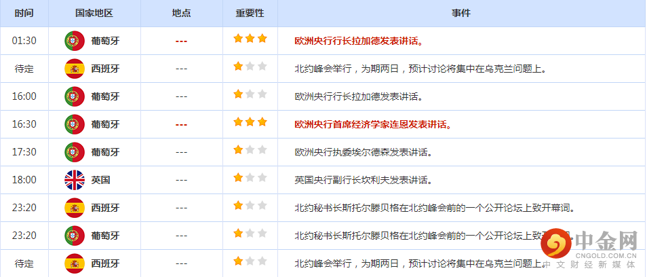The image size is (647, 277).
Task: Click the Spain flag in the 23:20 row
Action: [x=75, y=208]
